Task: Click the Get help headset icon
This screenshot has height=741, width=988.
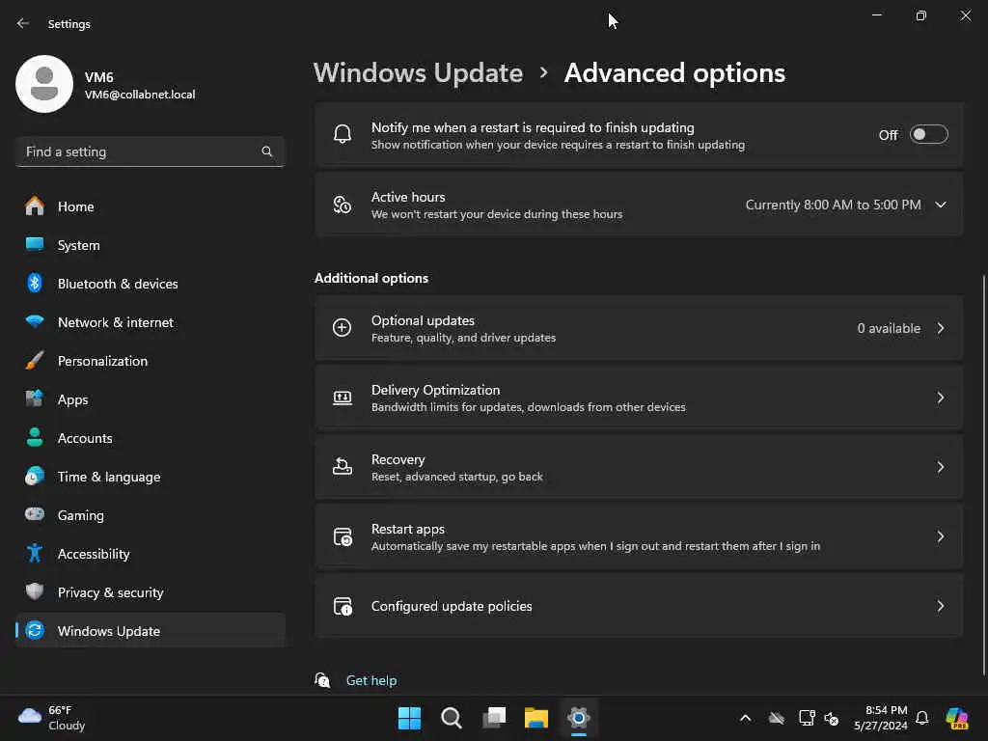Action: (322, 680)
